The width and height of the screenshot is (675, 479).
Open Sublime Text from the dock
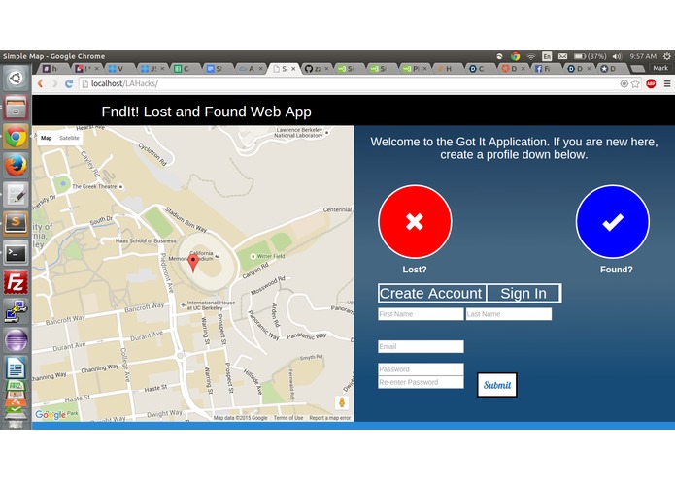(16, 223)
